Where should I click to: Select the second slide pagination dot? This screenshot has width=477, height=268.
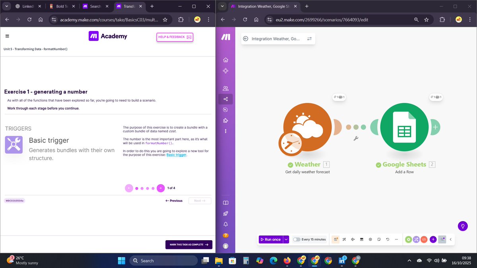click(x=142, y=188)
